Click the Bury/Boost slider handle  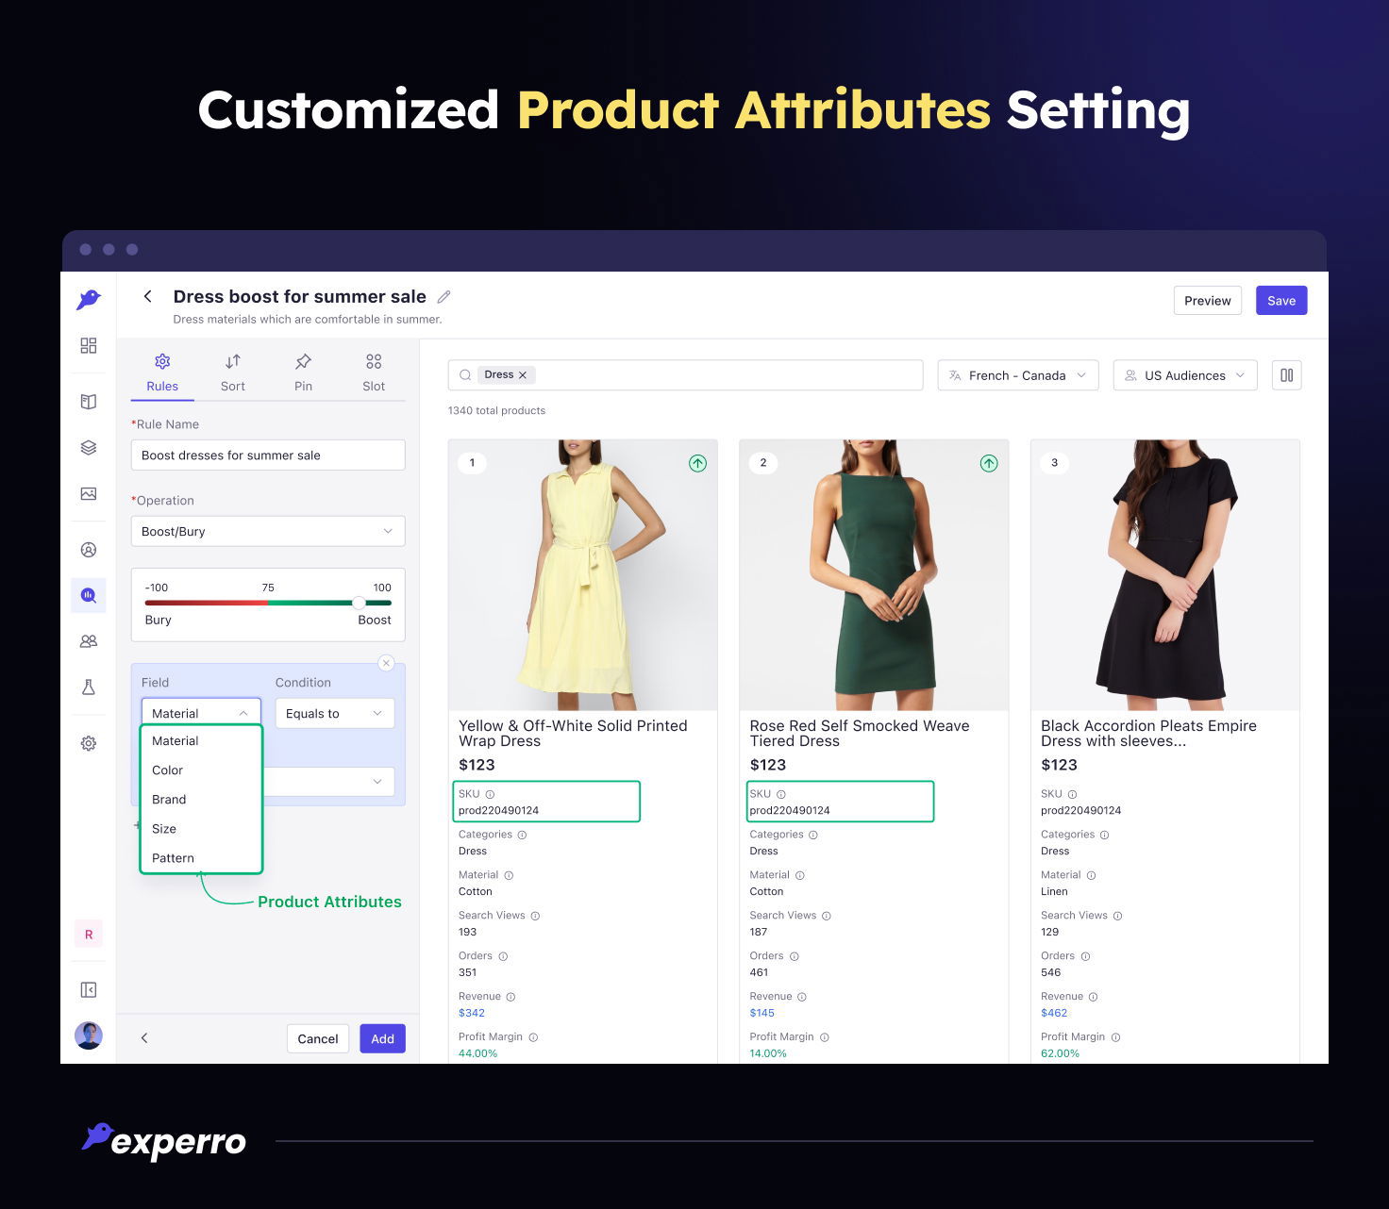tap(359, 603)
